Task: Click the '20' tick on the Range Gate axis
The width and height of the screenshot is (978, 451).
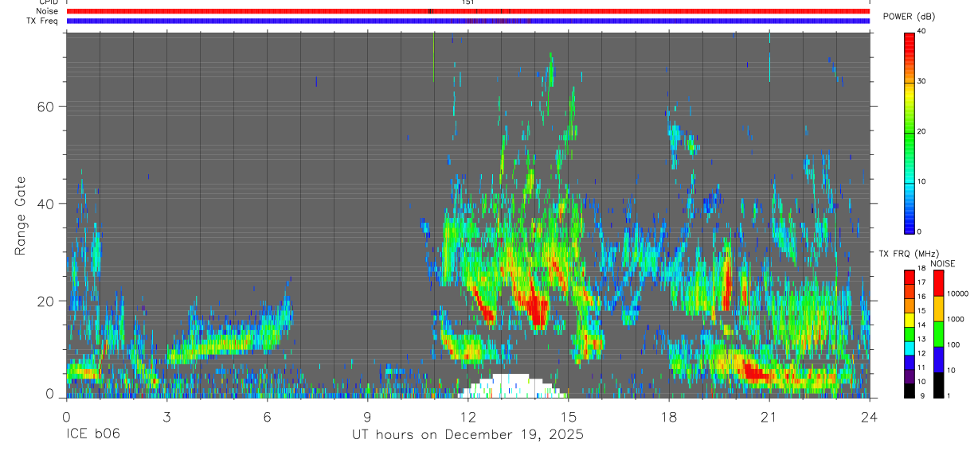Action: tap(46, 301)
